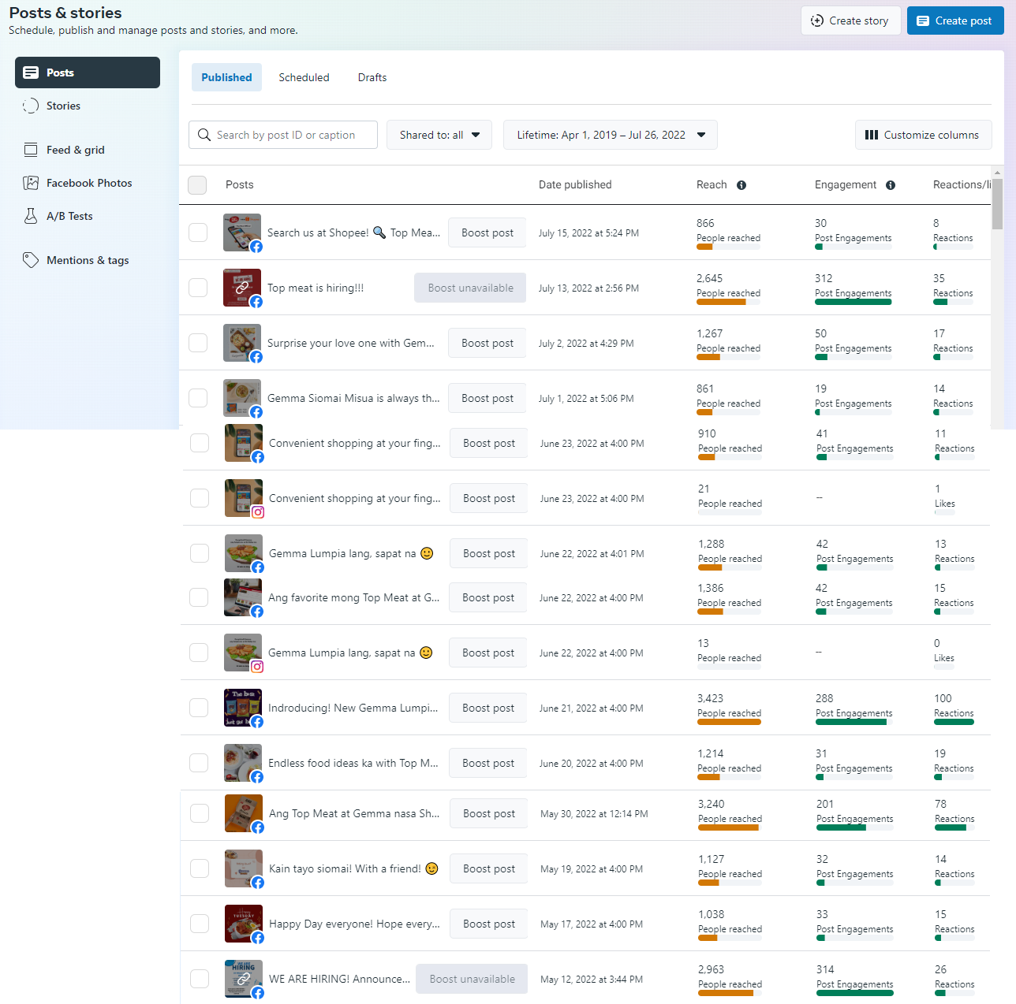1016x1004 pixels.
Task: Boost the Happy Day everyone post
Action: tap(489, 924)
